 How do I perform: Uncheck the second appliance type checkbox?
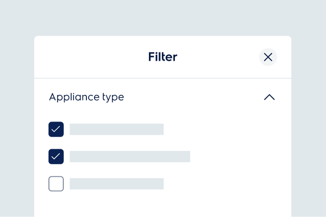pyautogui.click(x=56, y=157)
